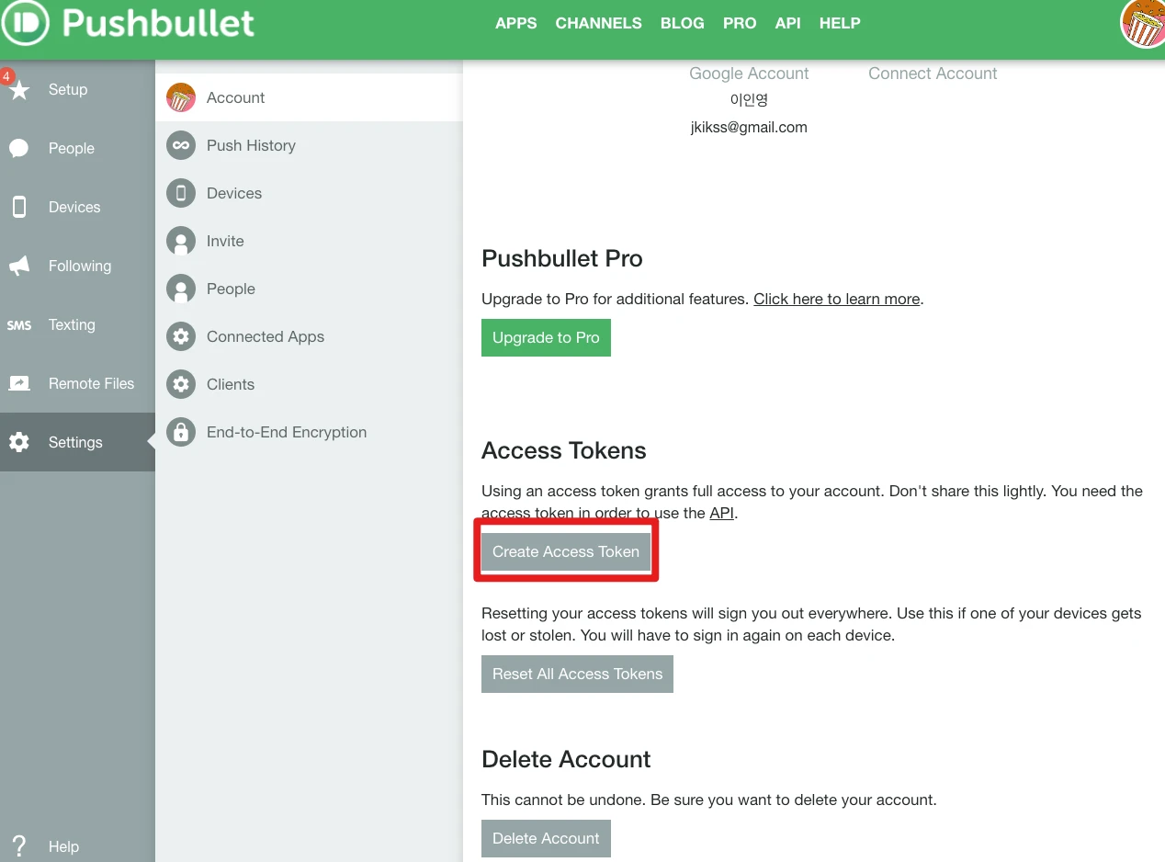
Task: Click the People person icon in settings list
Action: pyautogui.click(x=181, y=289)
